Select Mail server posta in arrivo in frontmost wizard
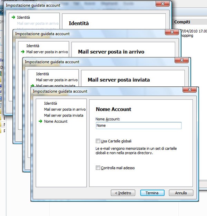Image resolution: width=207 pixels, height=216 pixels. (x=65, y=109)
